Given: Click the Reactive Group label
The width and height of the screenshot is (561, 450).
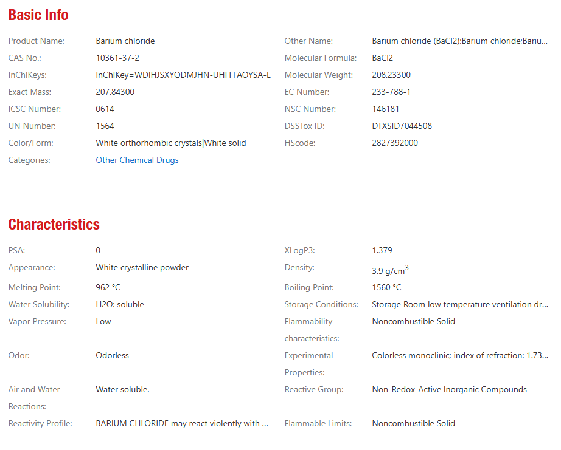Looking at the screenshot, I should pos(314,390).
